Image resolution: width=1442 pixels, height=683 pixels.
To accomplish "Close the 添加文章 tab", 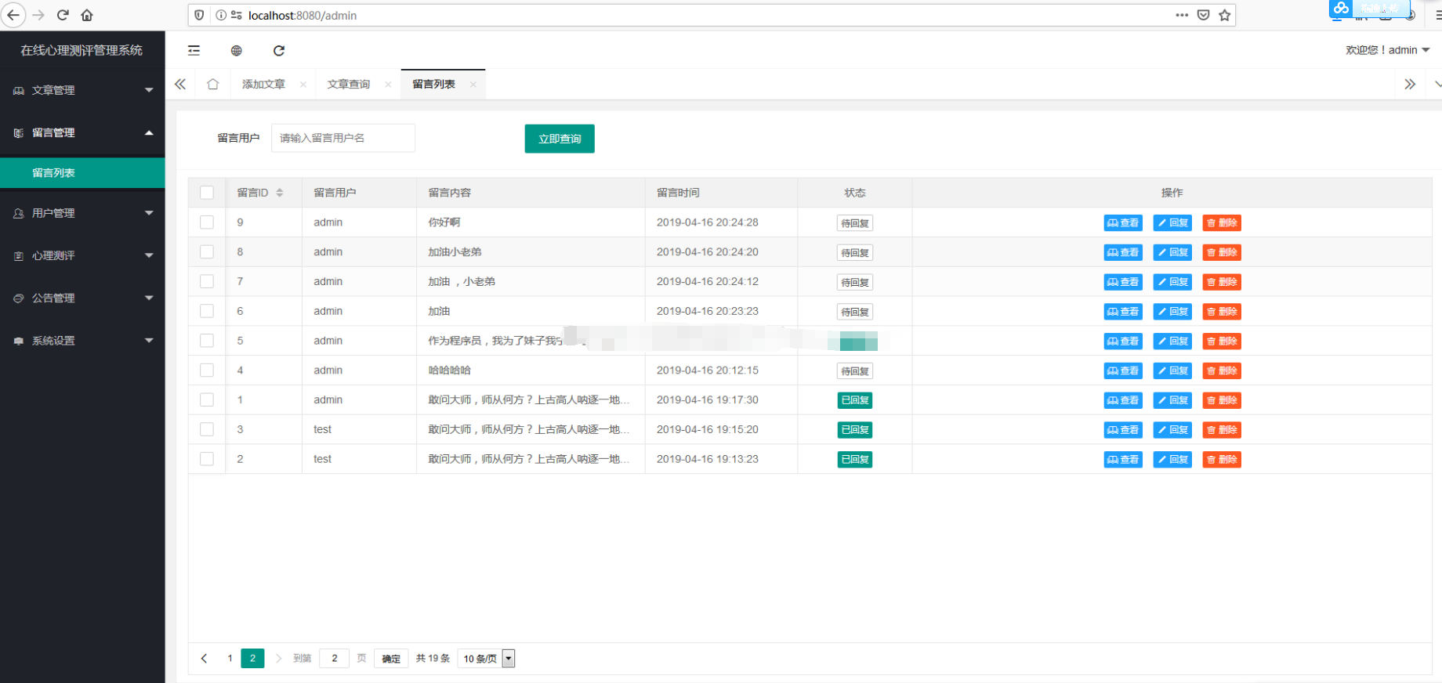I will (303, 85).
